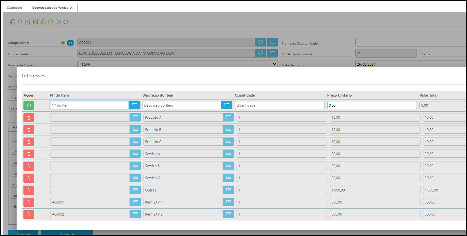This screenshot has width=467, height=236.
Task: Open item number list in new row
Action: 134,105
